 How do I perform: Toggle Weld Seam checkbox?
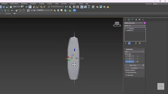pos(126,75)
